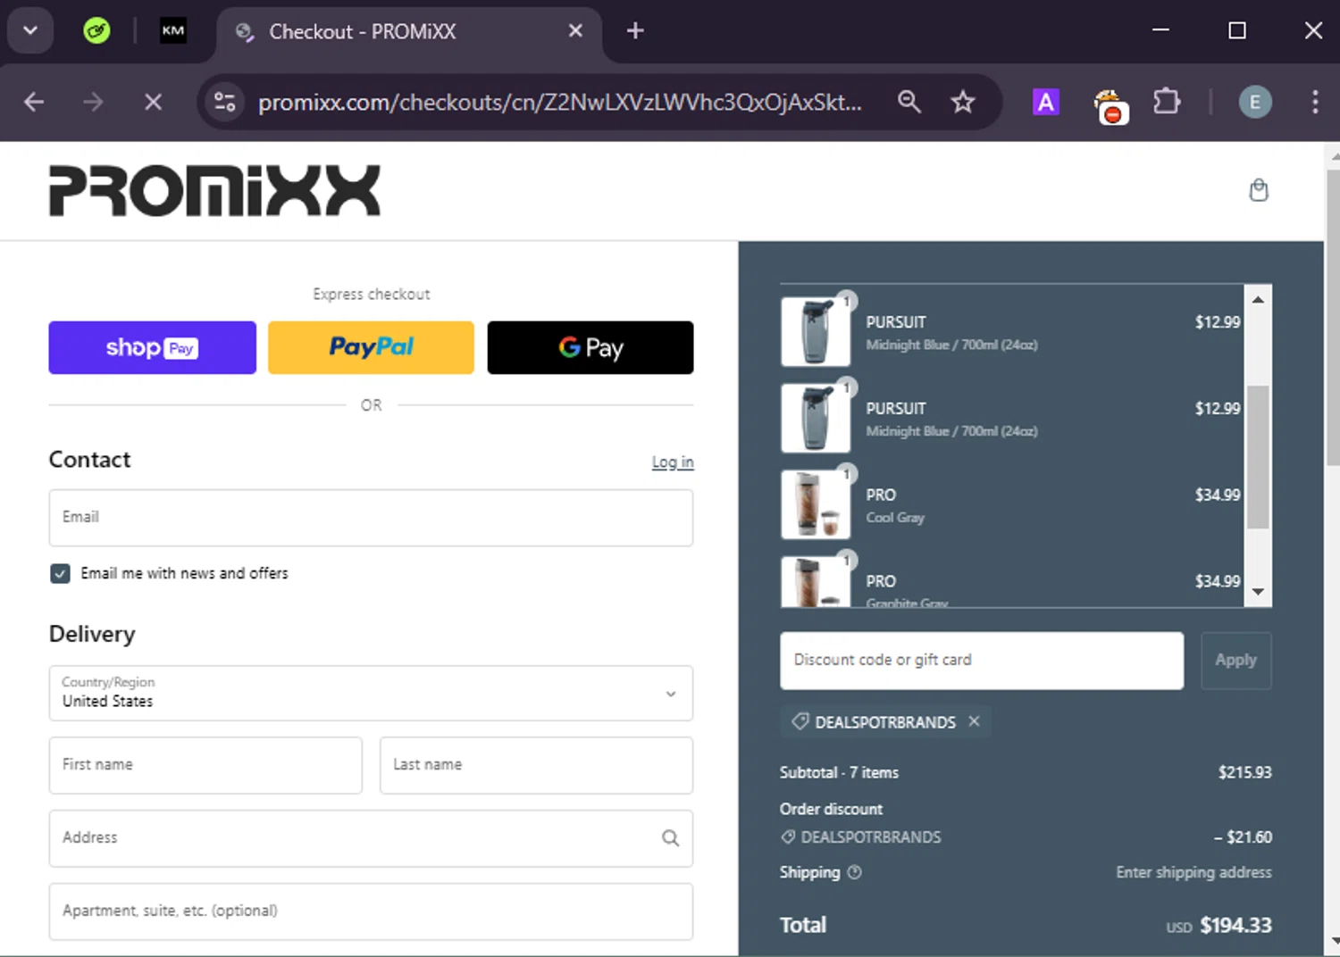Toggle Email me with news and offers
Screen dimensions: 1340x957
click(60, 573)
